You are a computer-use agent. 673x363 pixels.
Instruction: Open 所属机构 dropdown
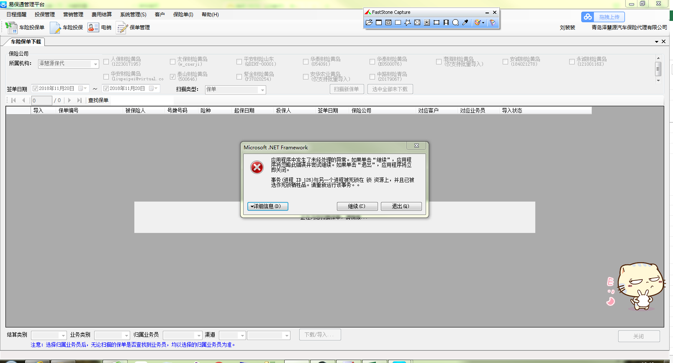(x=95, y=64)
